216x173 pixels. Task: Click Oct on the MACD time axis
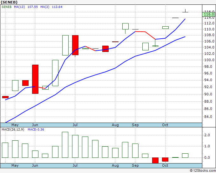point(165,165)
